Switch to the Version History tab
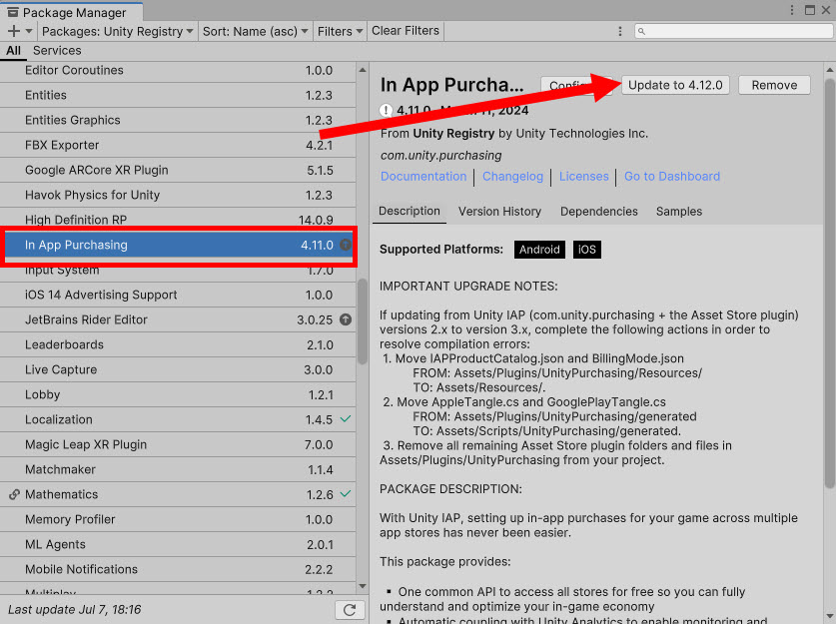 pos(499,212)
